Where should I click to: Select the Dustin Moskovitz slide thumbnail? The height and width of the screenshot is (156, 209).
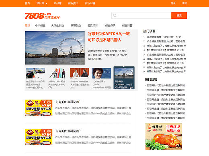[102, 73]
